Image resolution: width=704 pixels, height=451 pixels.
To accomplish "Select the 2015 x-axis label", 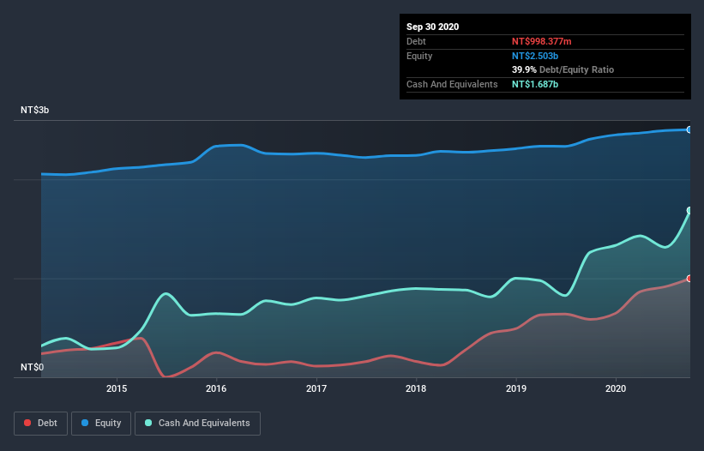I will point(117,388).
